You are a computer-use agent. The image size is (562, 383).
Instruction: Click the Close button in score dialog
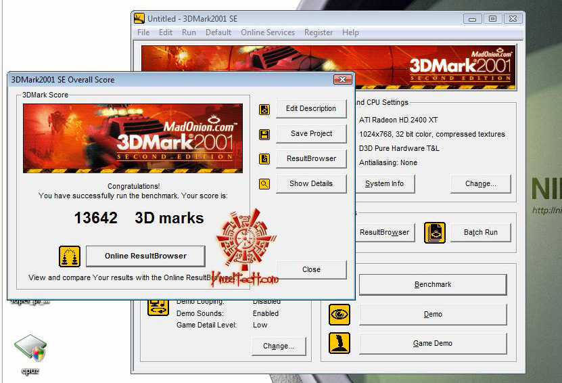pos(311,270)
